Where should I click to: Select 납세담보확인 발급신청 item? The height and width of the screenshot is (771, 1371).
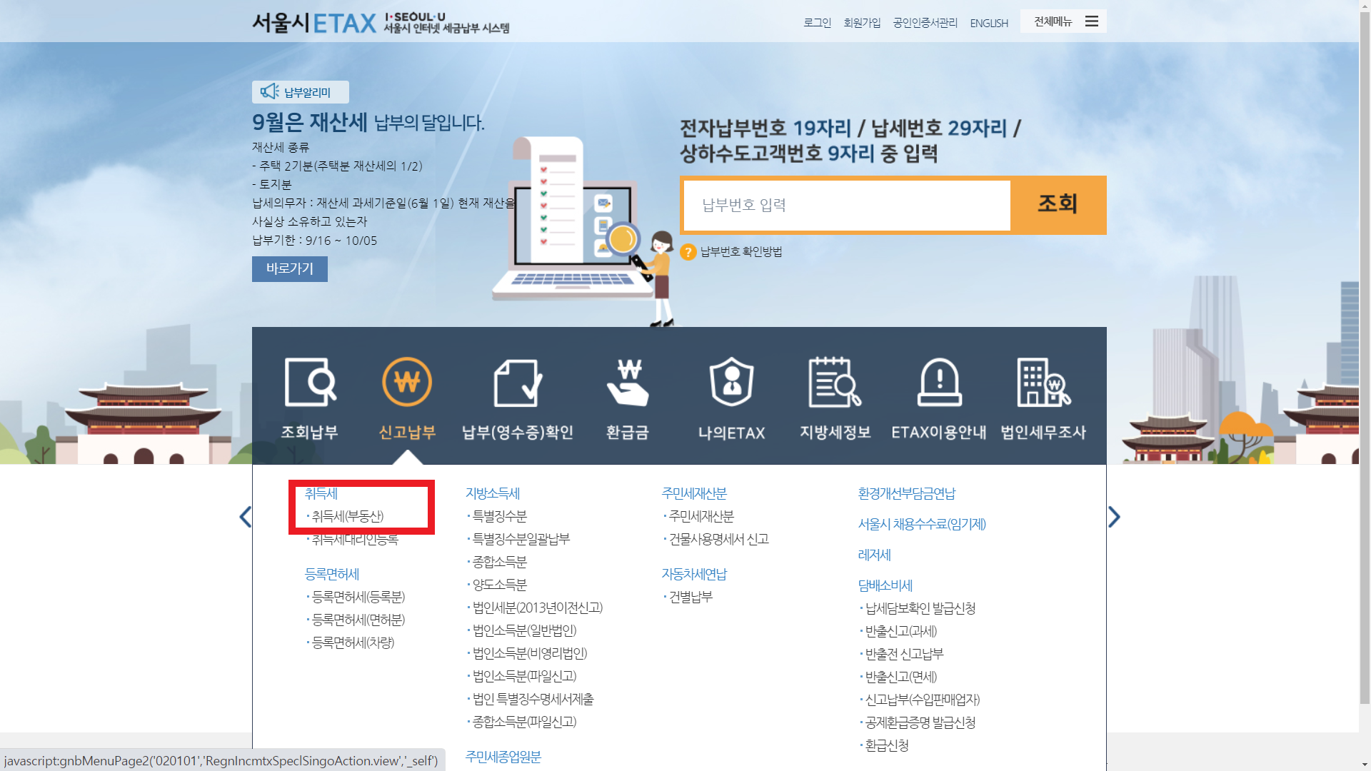(x=920, y=608)
